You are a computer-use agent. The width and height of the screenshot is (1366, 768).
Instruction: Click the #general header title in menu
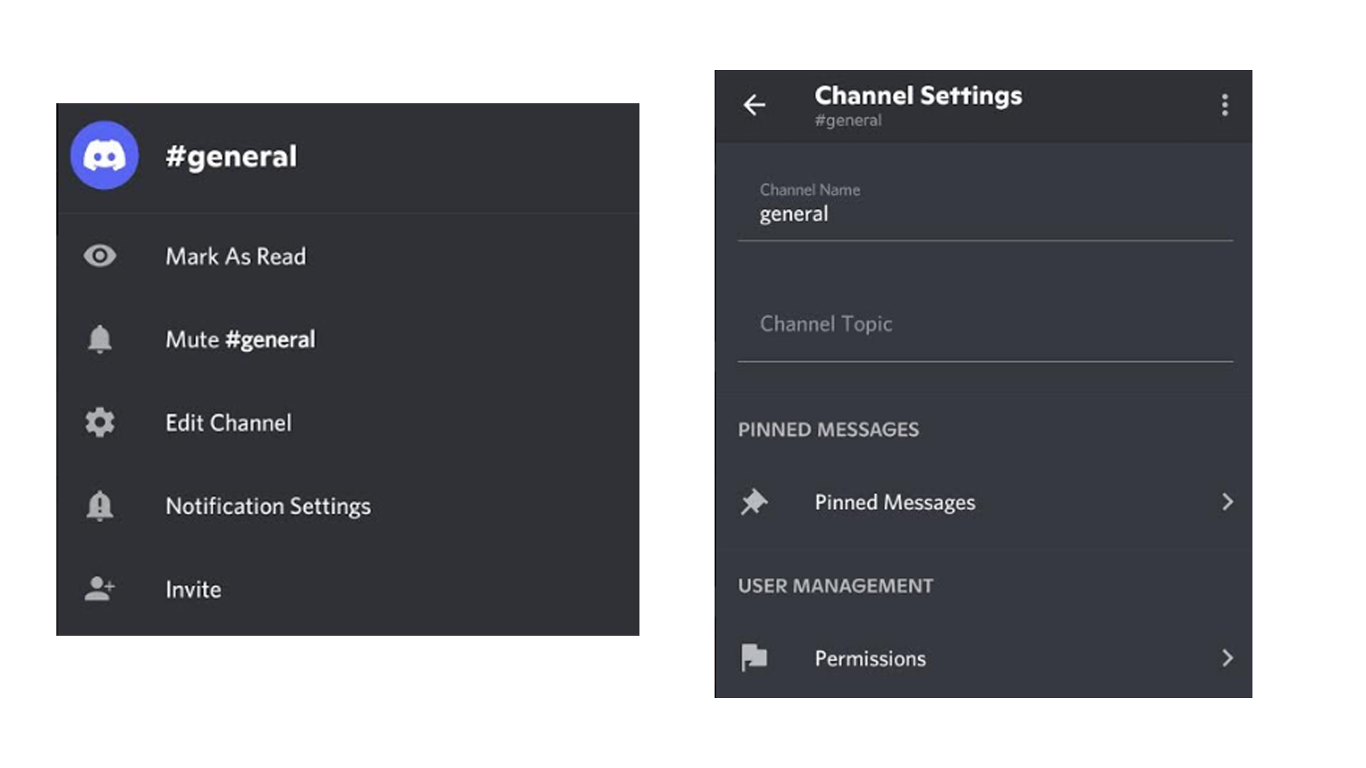click(231, 156)
